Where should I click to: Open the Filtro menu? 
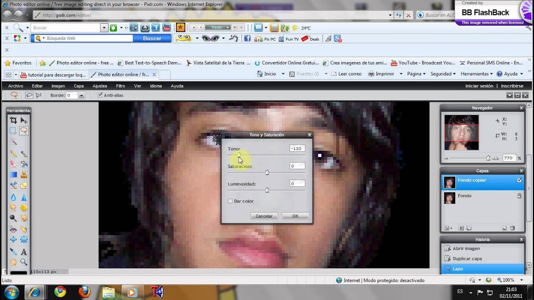[121, 86]
